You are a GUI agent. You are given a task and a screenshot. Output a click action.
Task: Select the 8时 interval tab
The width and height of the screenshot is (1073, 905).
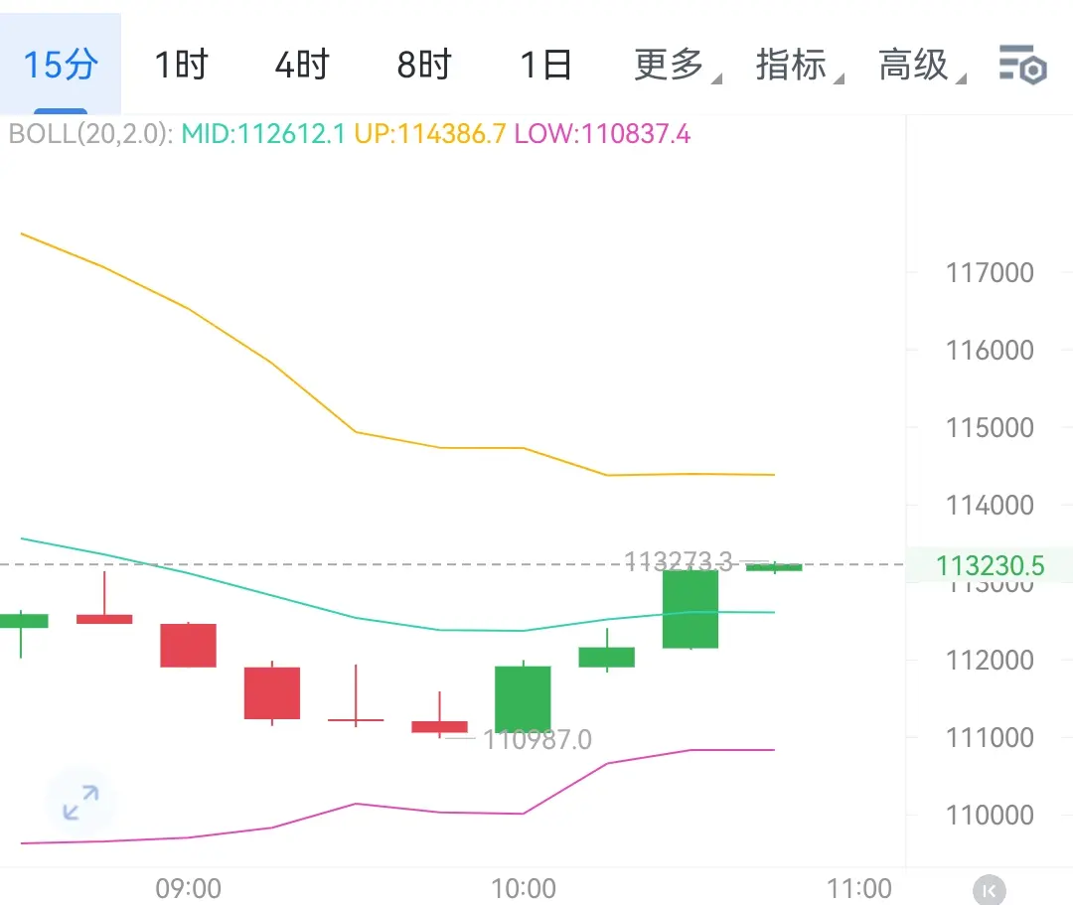(x=424, y=66)
